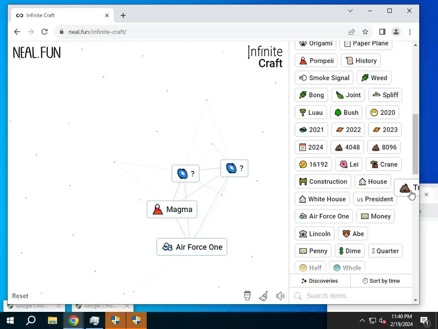Click the Origami item
The width and height of the screenshot is (438, 329).
point(315,45)
